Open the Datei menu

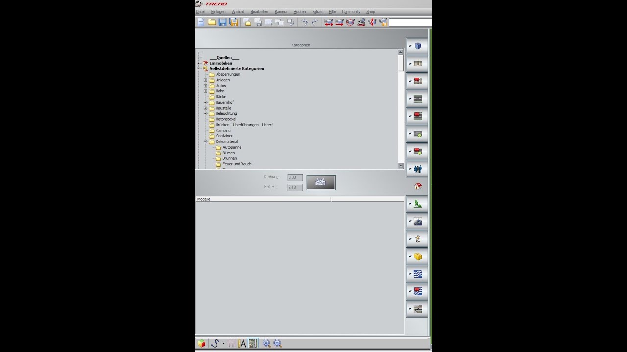[x=200, y=12]
